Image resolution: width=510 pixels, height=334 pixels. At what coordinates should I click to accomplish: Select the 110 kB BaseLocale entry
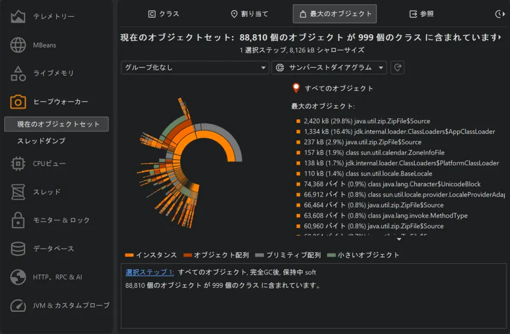pos(364,174)
